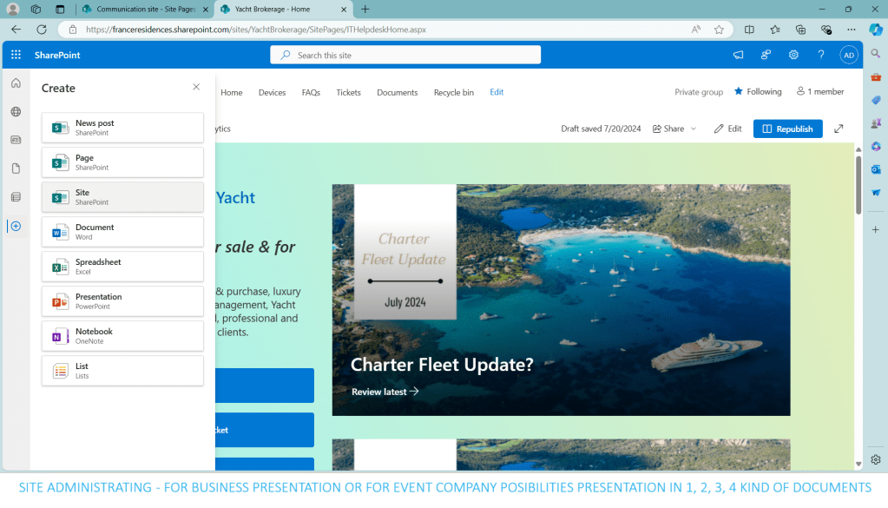Toggle the Following star for this site

(x=758, y=91)
